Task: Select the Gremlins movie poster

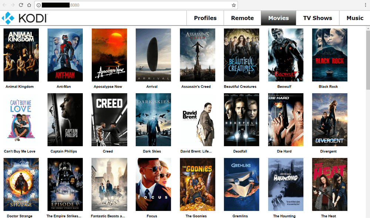Action: point(242,184)
